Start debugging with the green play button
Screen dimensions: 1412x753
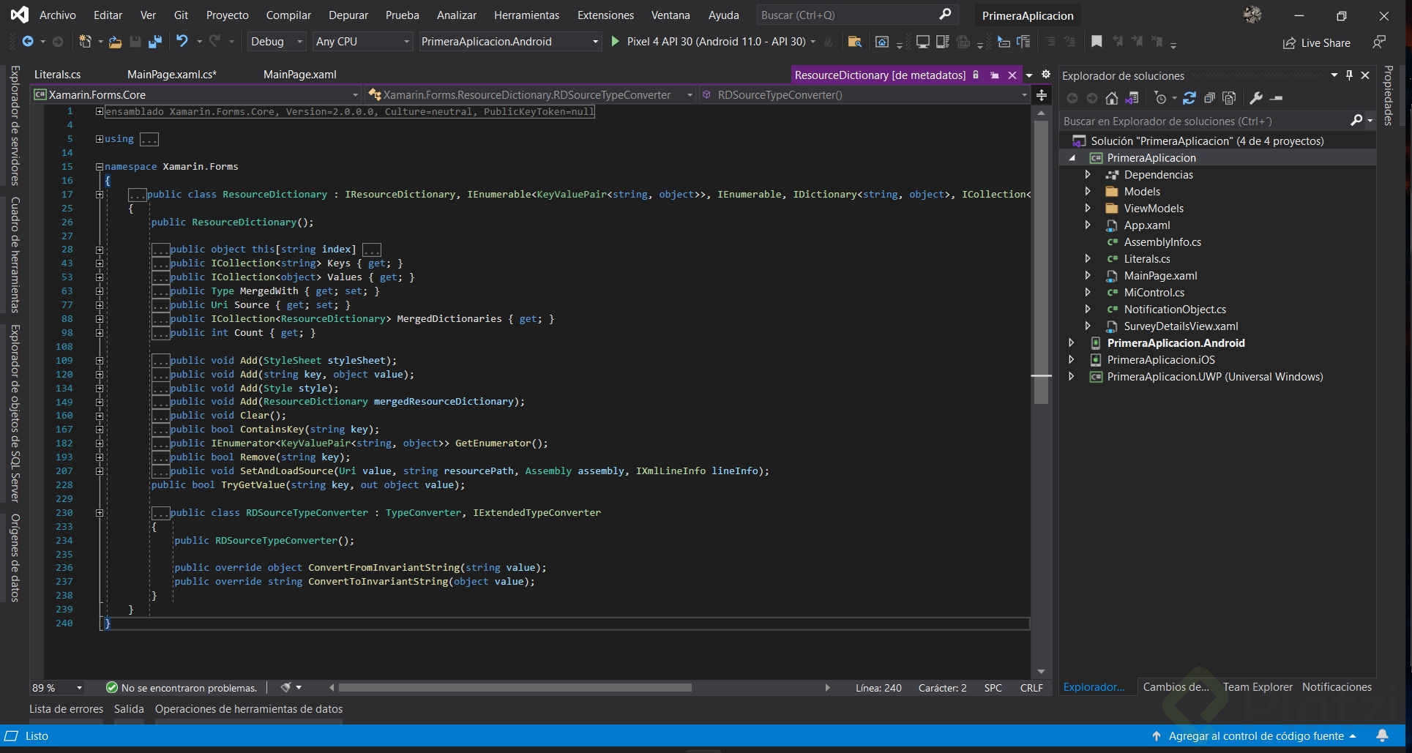pyautogui.click(x=616, y=42)
